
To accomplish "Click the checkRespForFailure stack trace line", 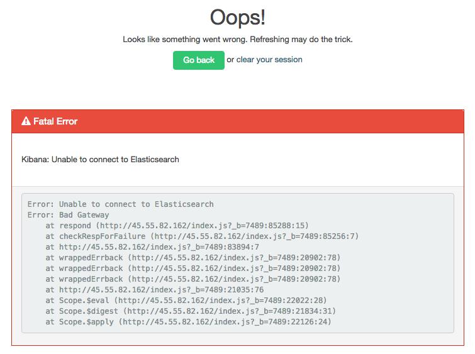I will (x=201, y=236).
